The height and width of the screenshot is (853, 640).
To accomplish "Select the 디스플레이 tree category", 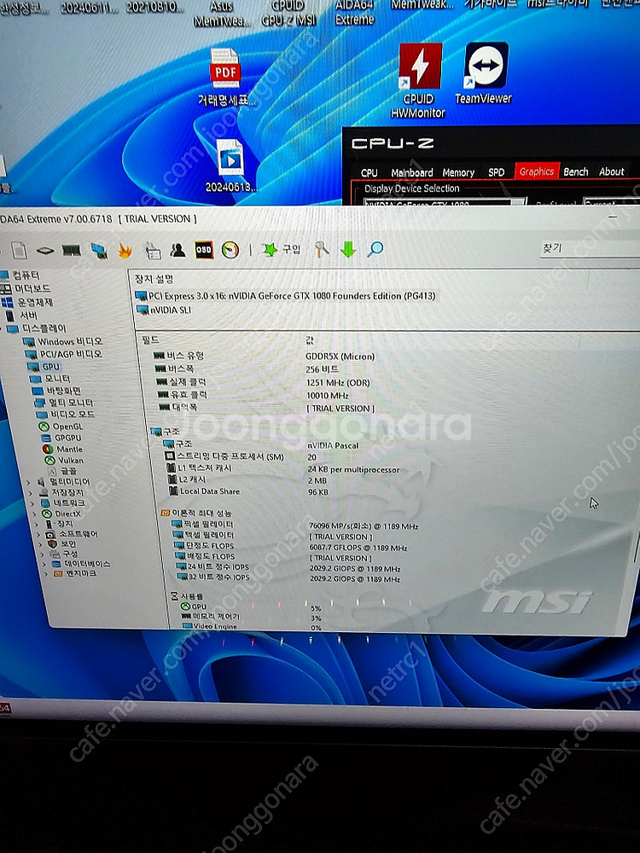I will [38, 328].
